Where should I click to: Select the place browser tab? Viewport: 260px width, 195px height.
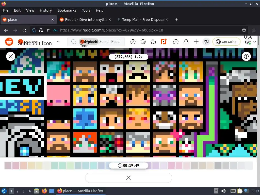click(x=28, y=20)
